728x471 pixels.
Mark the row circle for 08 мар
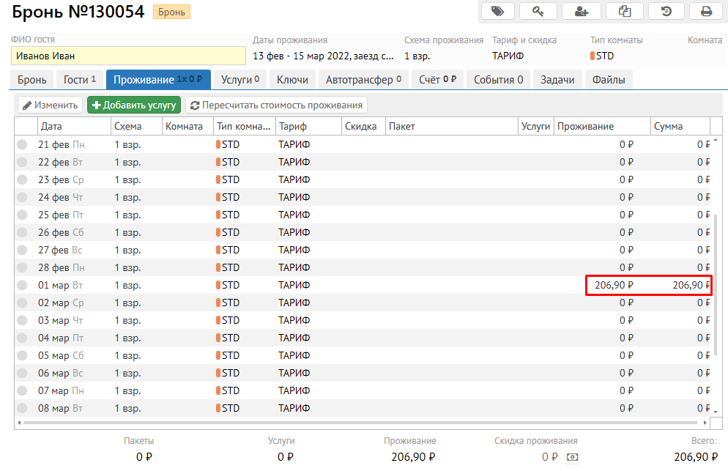pos(22,408)
